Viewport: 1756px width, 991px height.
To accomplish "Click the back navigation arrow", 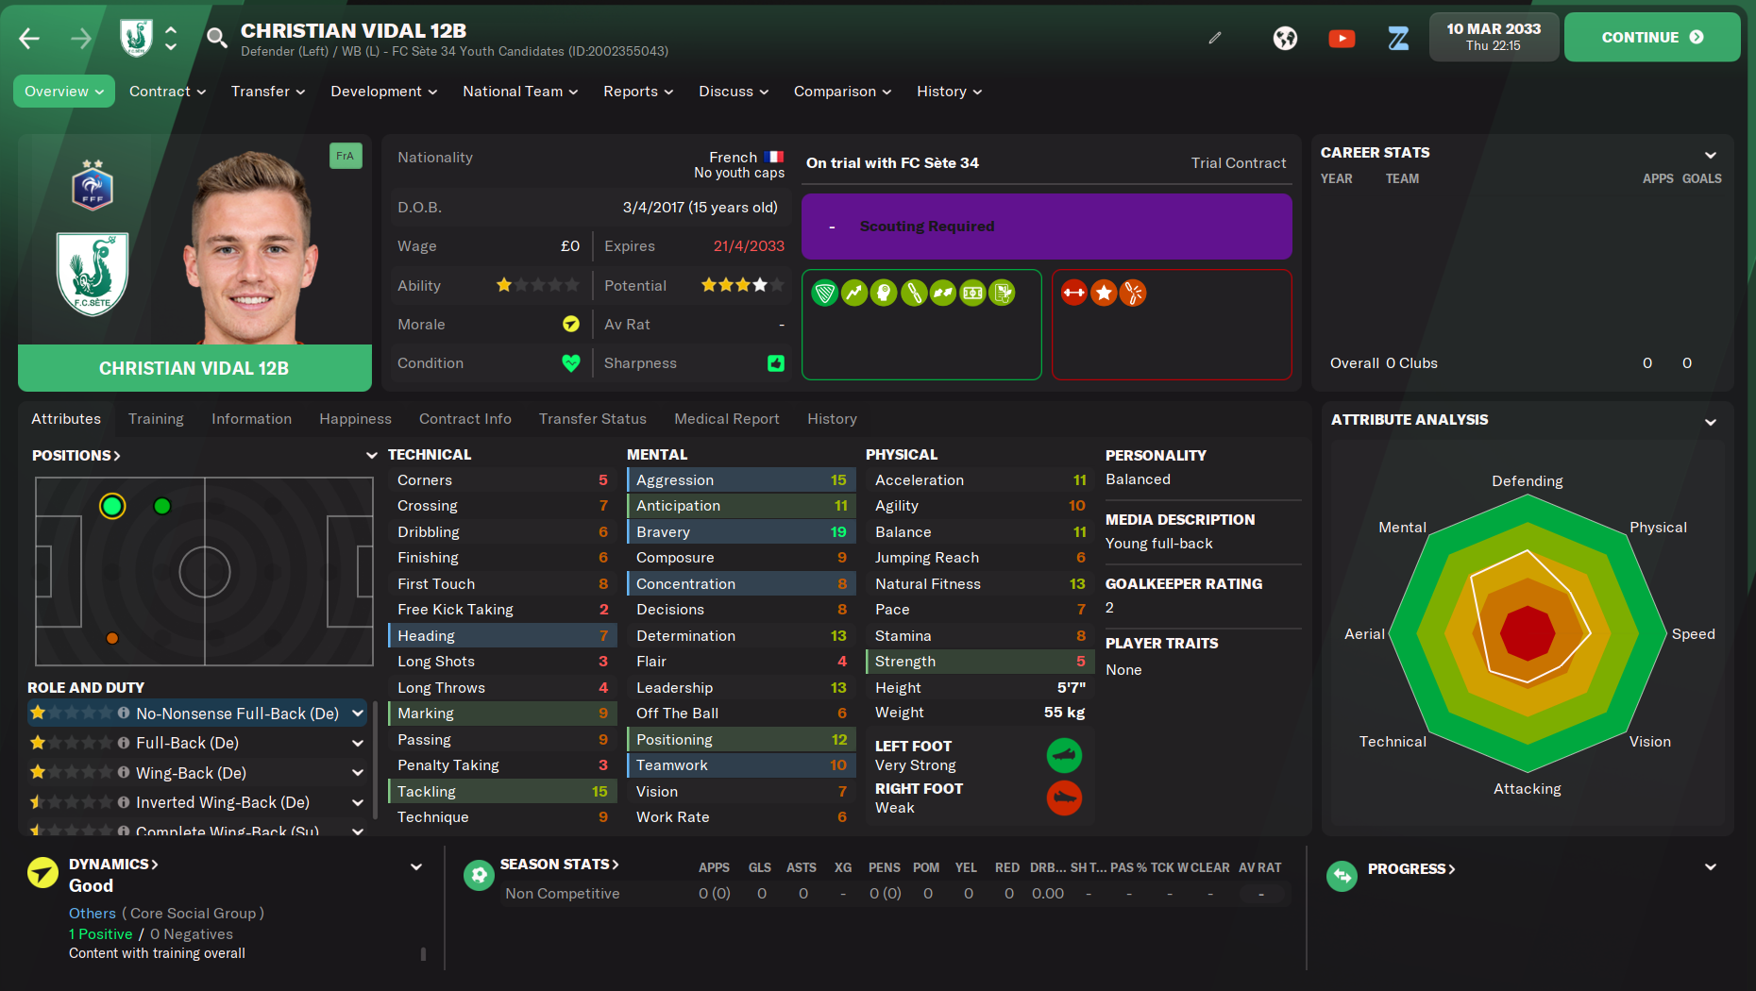I will tap(29, 38).
